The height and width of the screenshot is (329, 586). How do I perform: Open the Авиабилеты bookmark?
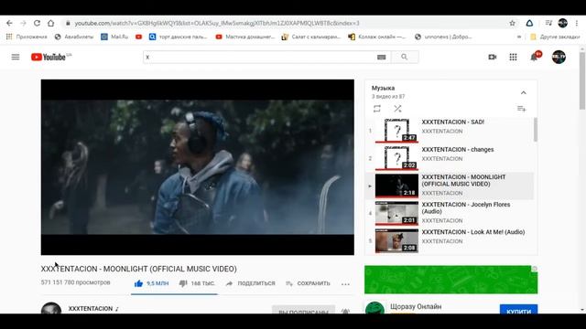point(74,37)
